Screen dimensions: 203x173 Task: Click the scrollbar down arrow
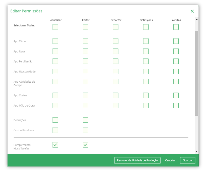(x=197, y=152)
